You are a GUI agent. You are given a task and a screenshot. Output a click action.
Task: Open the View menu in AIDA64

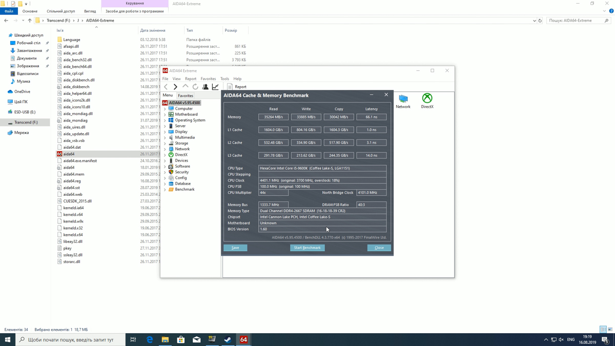176,79
